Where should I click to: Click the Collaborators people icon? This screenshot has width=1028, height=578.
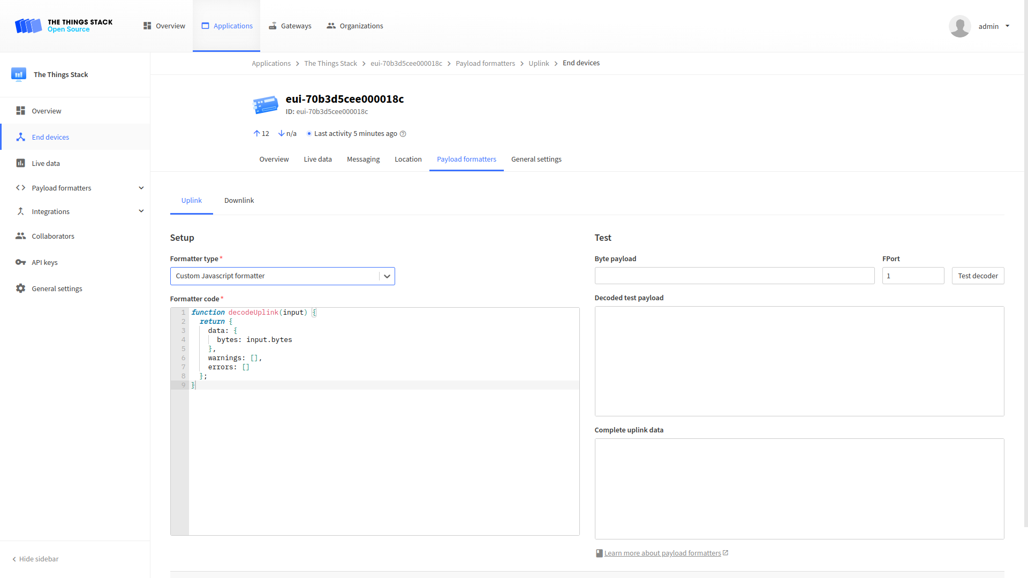pyautogui.click(x=20, y=236)
